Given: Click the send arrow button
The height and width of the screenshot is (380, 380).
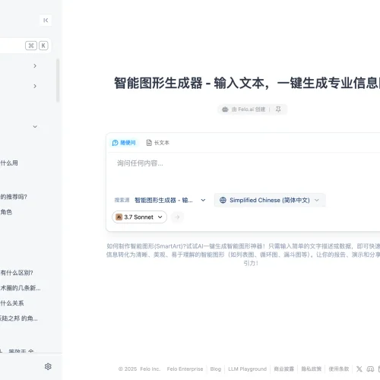Looking at the screenshot, I should coord(177,217).
